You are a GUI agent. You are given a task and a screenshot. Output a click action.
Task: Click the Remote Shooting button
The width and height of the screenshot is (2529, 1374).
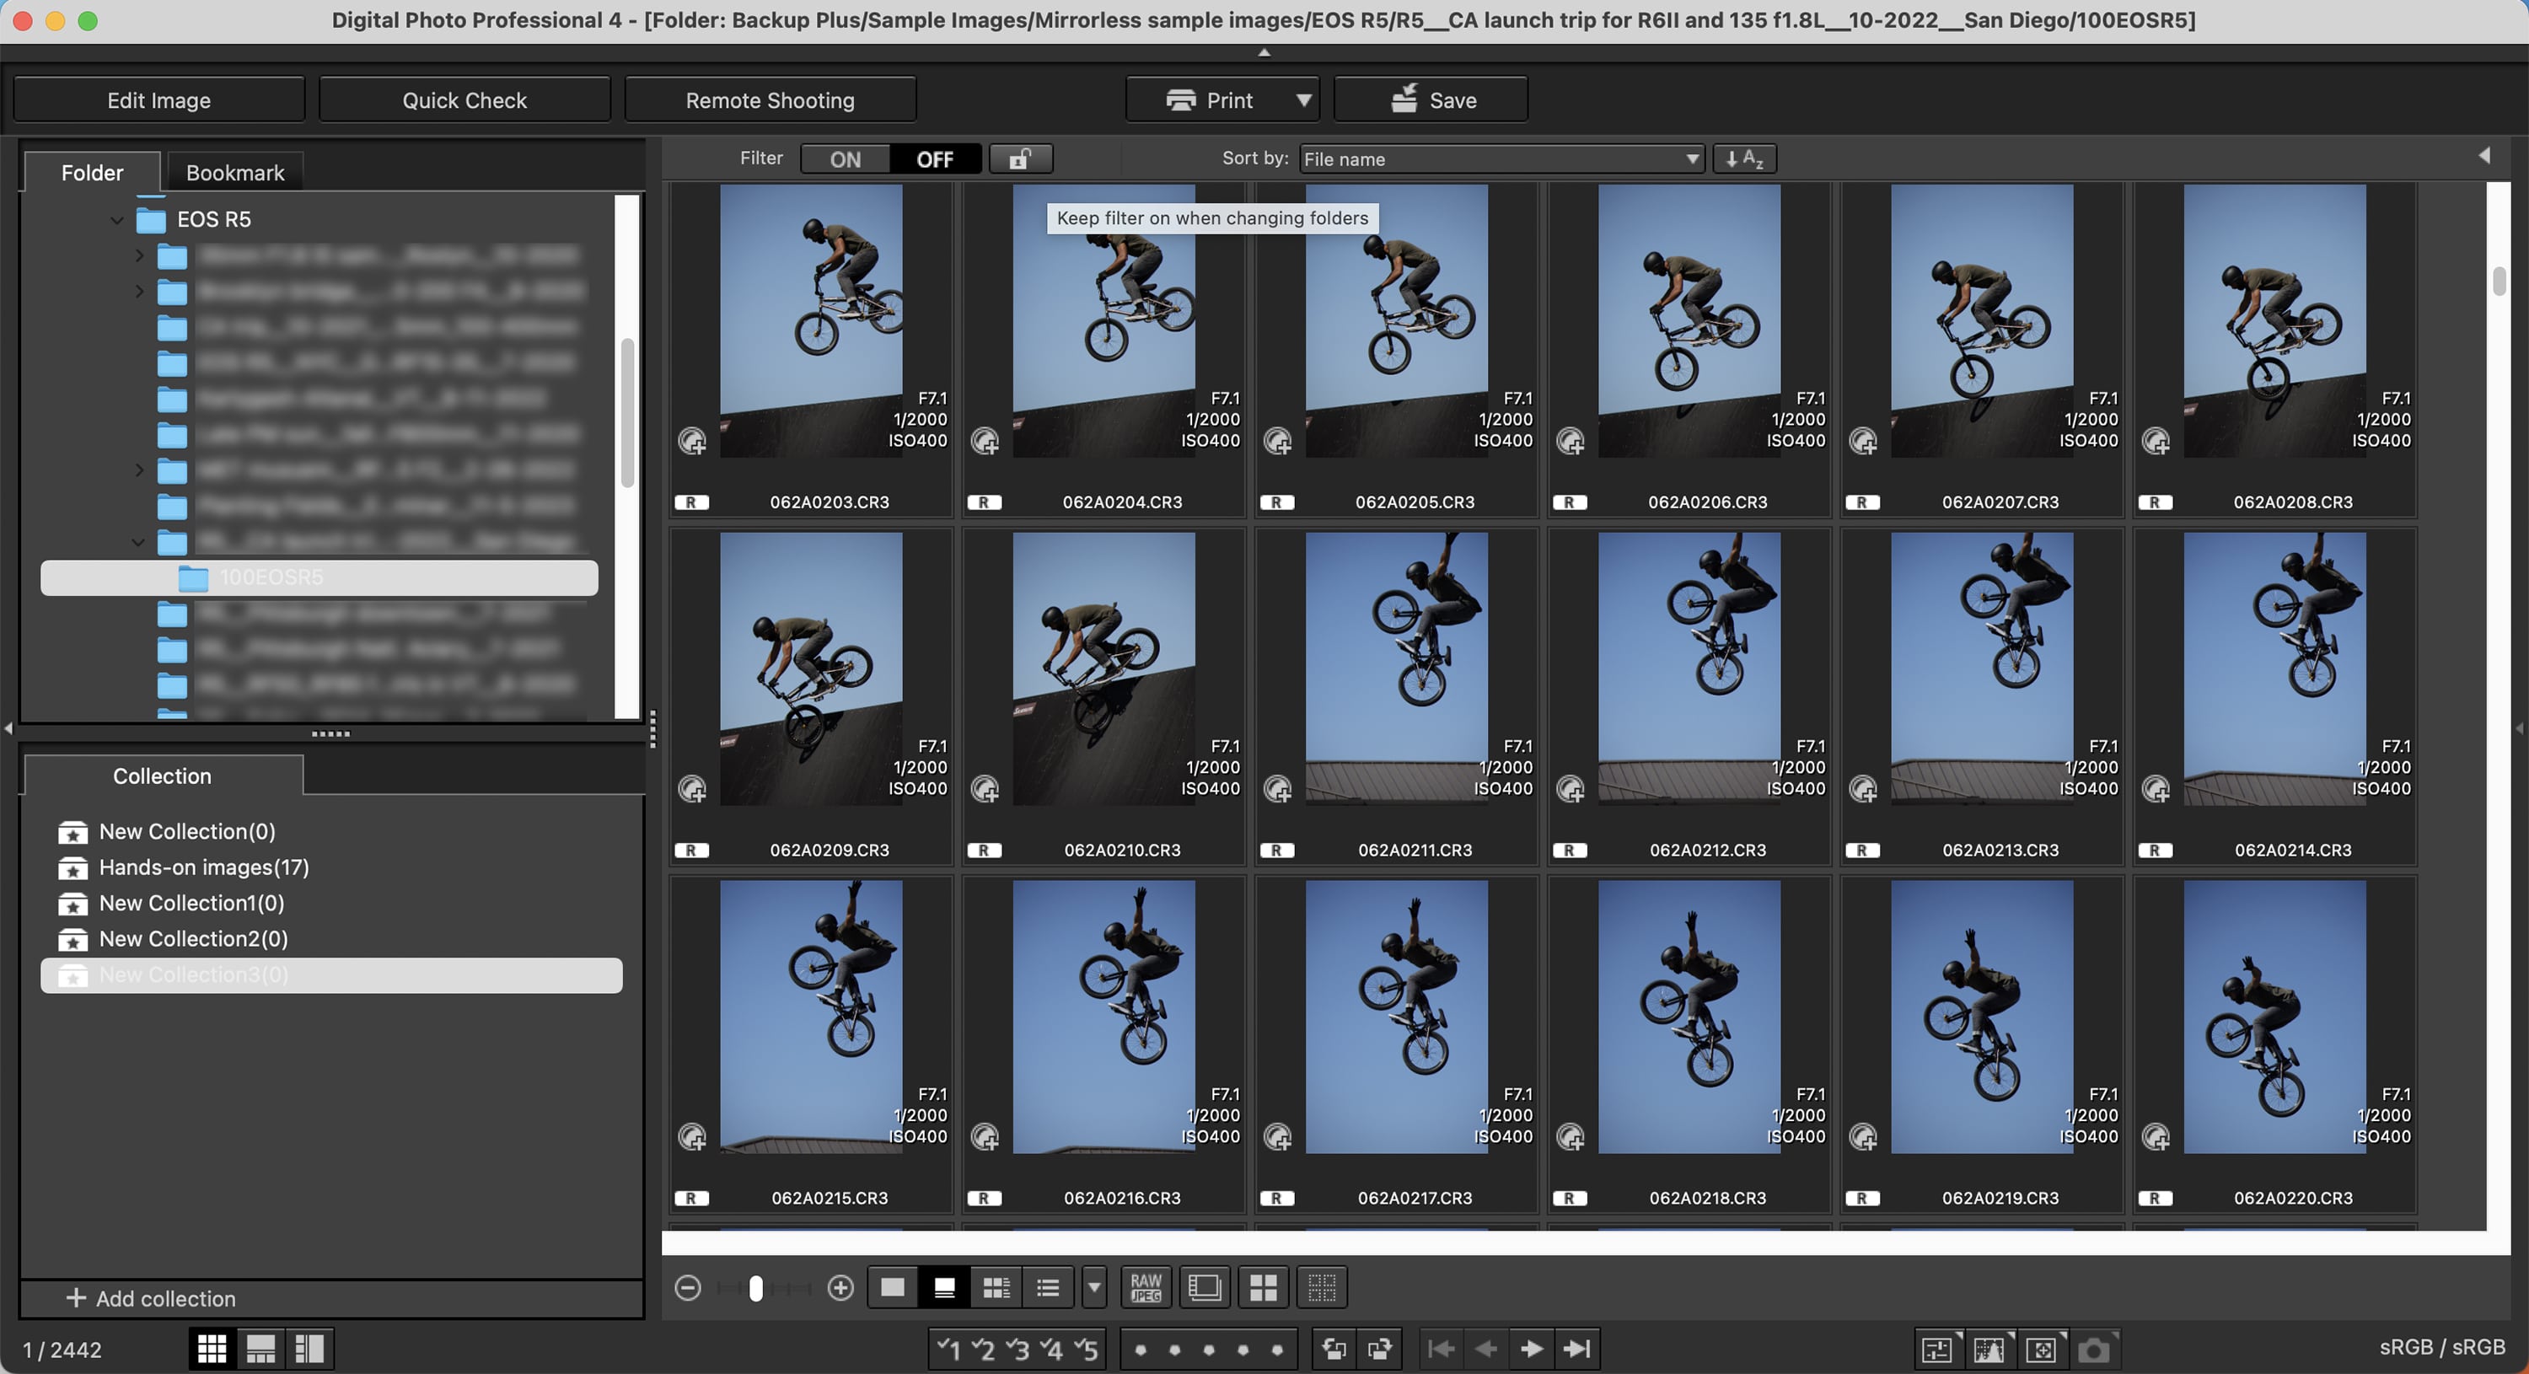(770, 99)
